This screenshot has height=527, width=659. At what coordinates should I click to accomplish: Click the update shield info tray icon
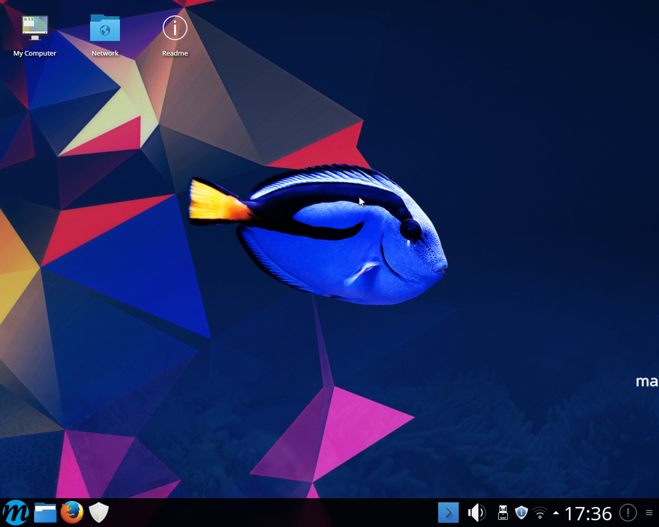pyautogui.click(x=522, y=513)
